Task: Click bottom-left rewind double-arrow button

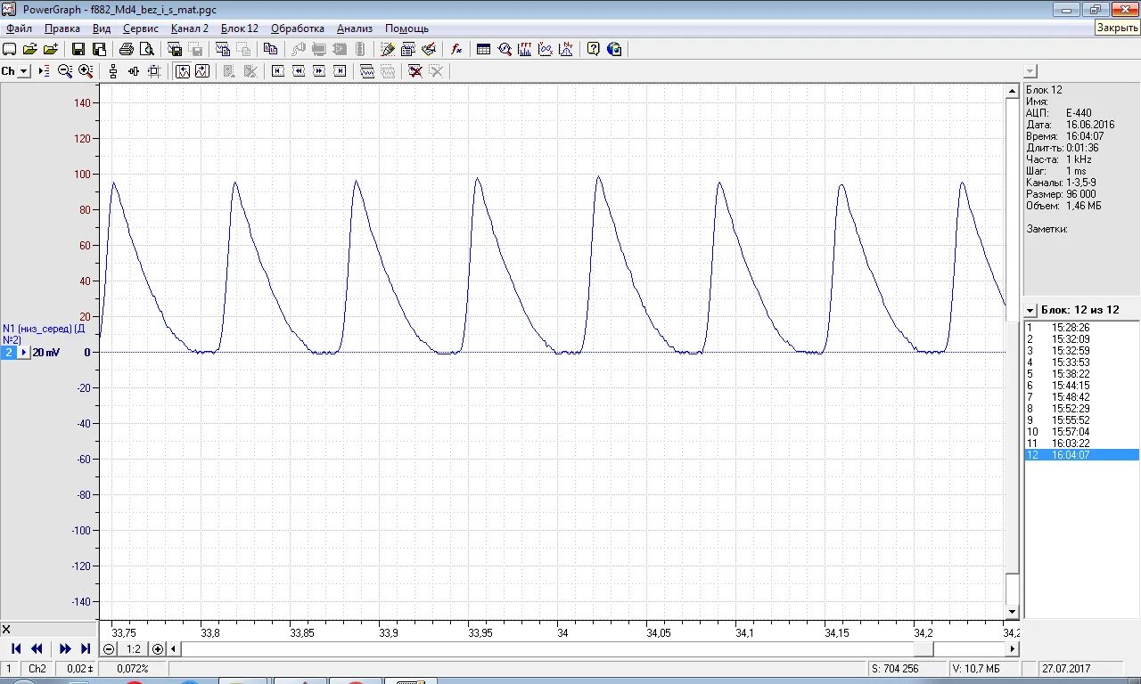Action: click(37, 649)
